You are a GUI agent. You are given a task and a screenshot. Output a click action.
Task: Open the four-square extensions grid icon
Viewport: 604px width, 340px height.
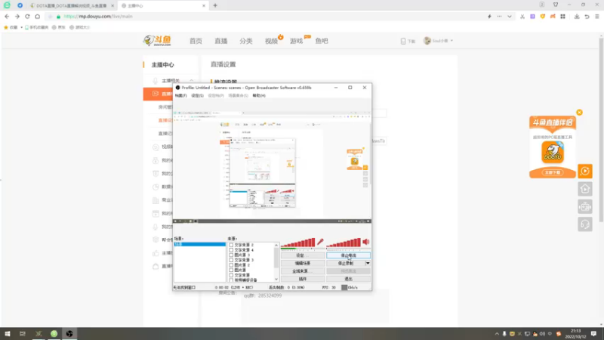click(x=562, y=17)
